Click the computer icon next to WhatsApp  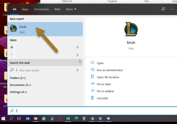(52, 119)
